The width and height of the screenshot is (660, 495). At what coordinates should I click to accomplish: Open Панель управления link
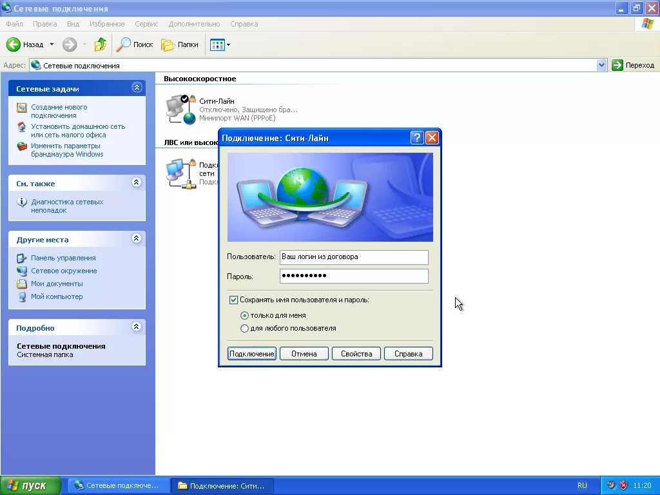pos(63,258)
